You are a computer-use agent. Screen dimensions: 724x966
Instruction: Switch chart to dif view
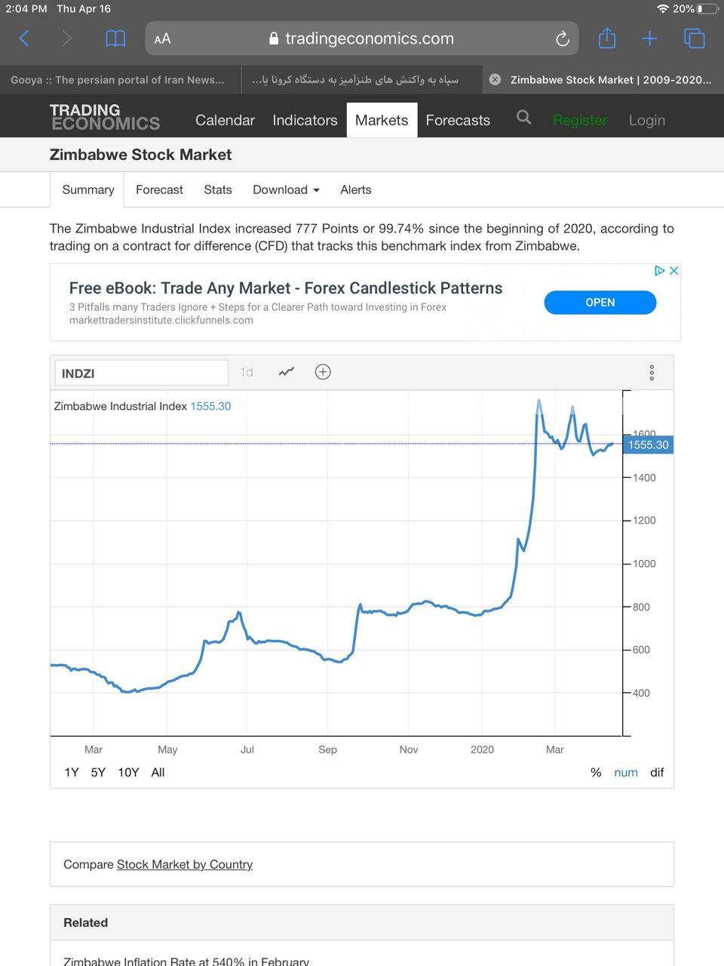point(657,772)
